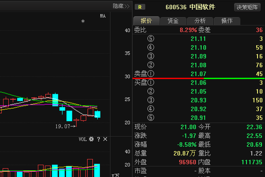Select the sell level 1 price 21.07
This screenshot has width=265, height=177.
[x=198, y=74]
